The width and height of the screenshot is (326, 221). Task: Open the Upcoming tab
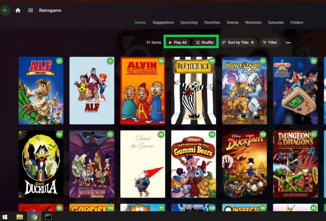[189, 23]
